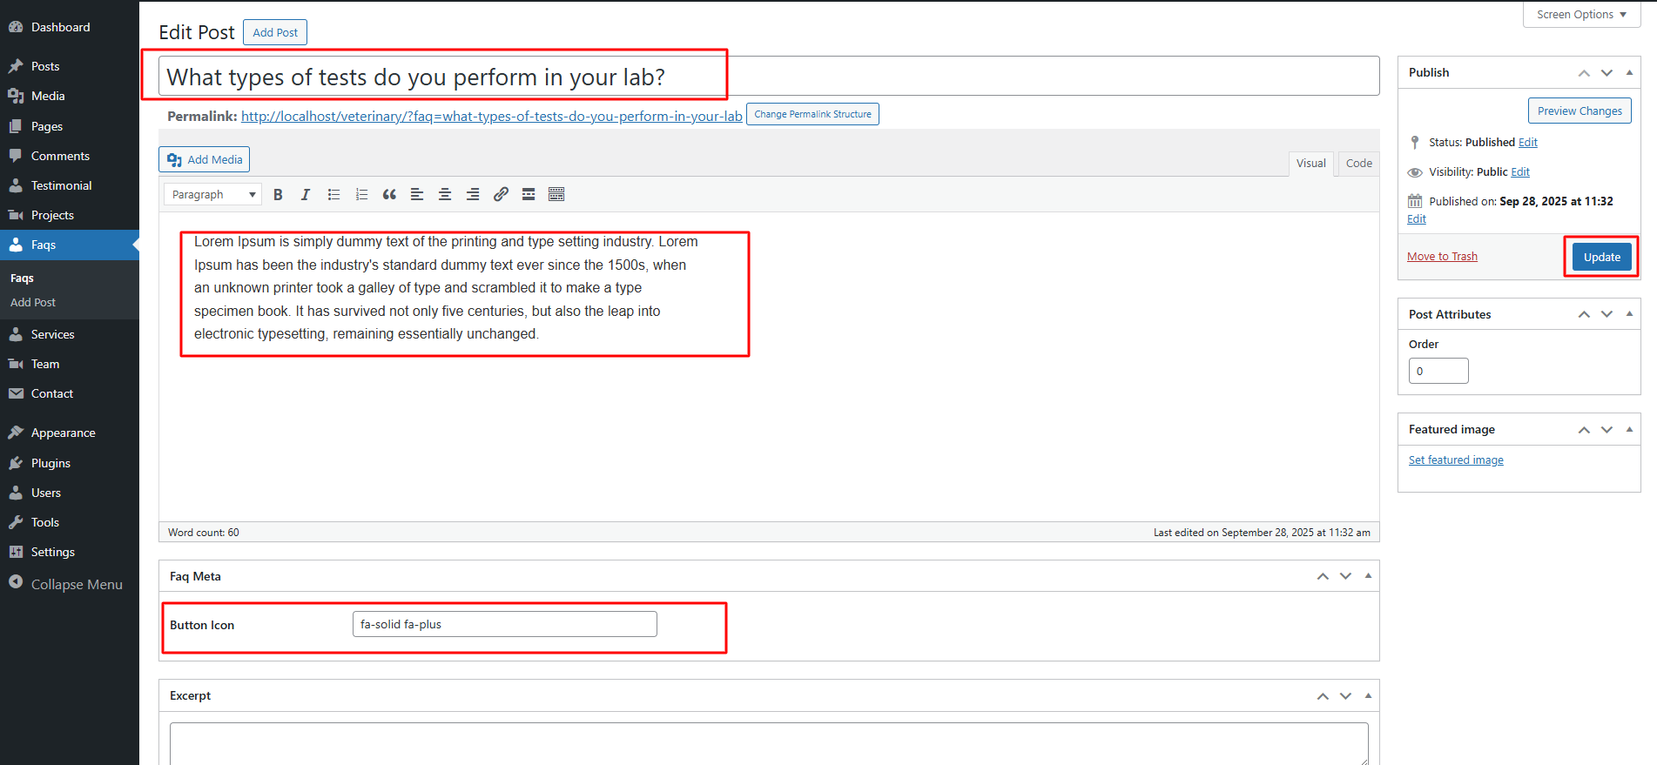Toggle Post Attributes panel collapse
This screenshot has height=765, width=1657.
coord(1629,314)
